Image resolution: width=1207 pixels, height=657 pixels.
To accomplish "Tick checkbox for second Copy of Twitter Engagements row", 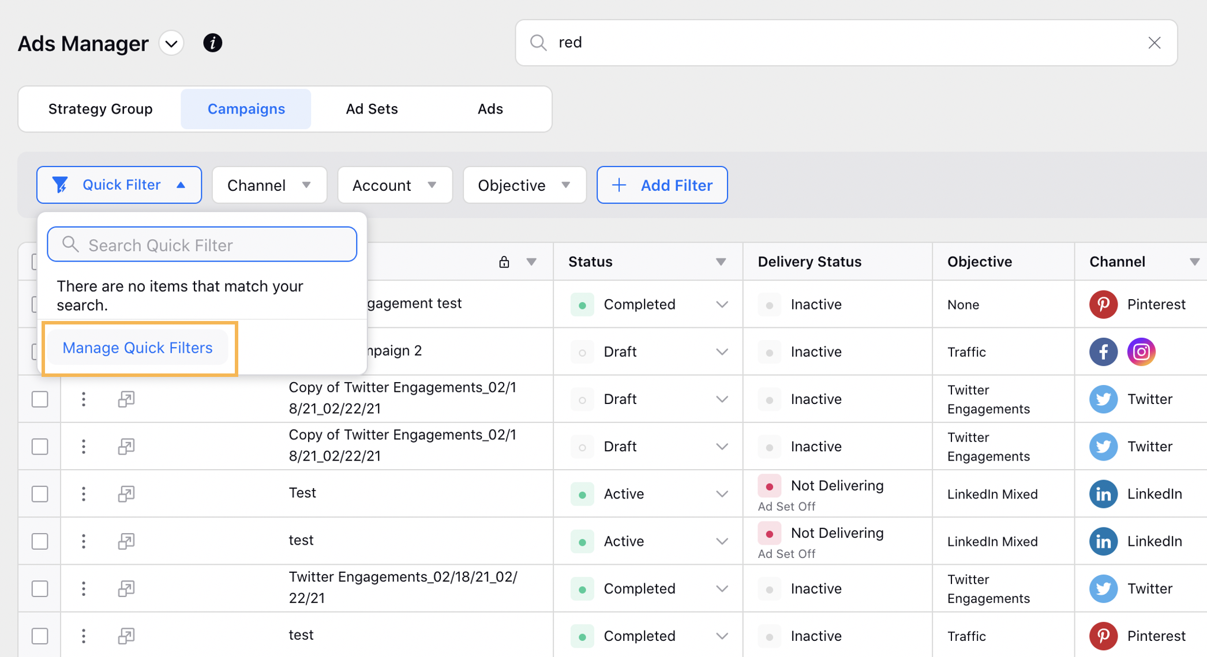I will [x=40, y=447].
